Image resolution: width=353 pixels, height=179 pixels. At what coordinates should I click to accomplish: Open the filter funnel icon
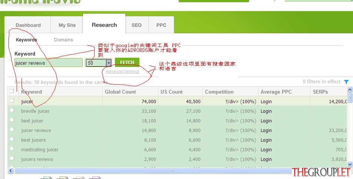click(x=346, y=82)
